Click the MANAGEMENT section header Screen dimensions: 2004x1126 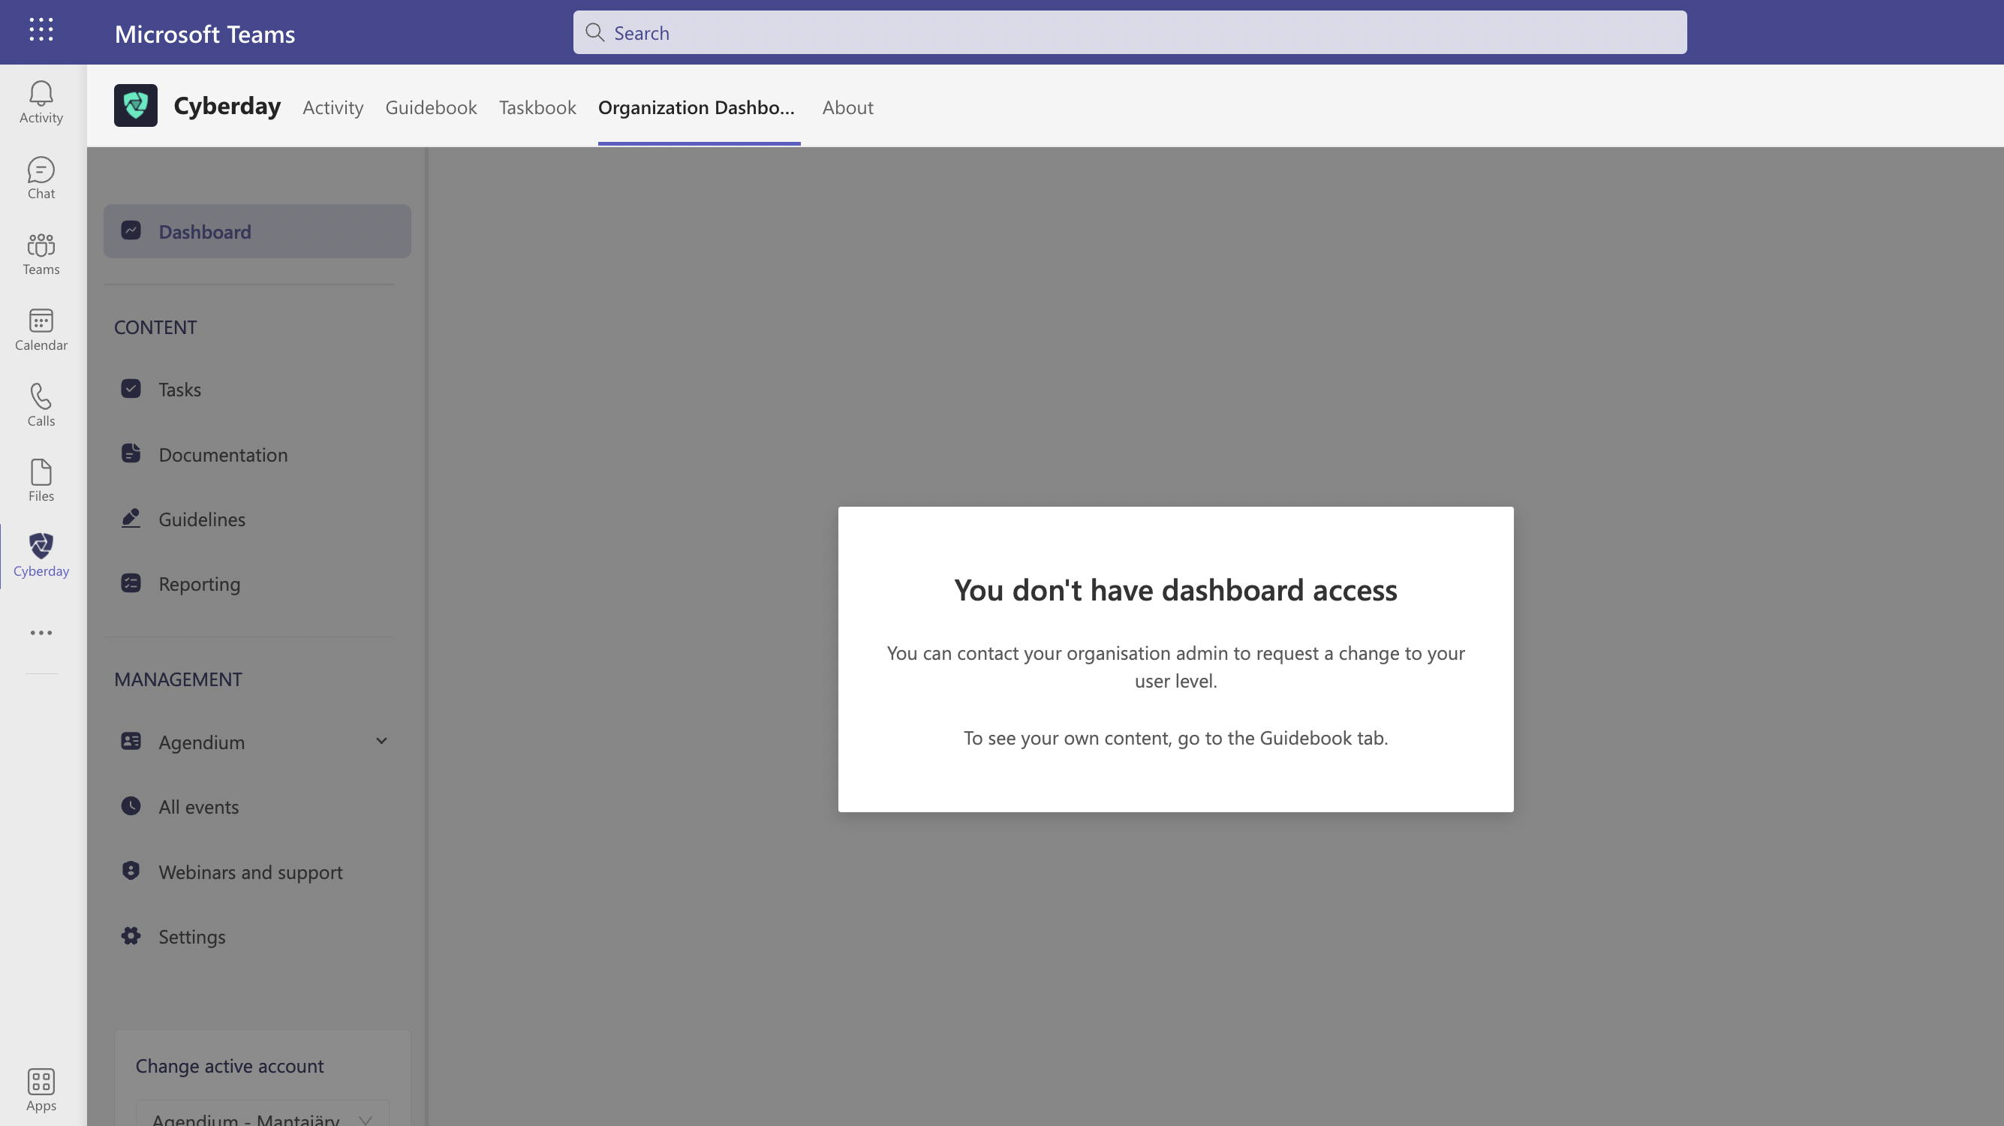click(x=178, y=679)
